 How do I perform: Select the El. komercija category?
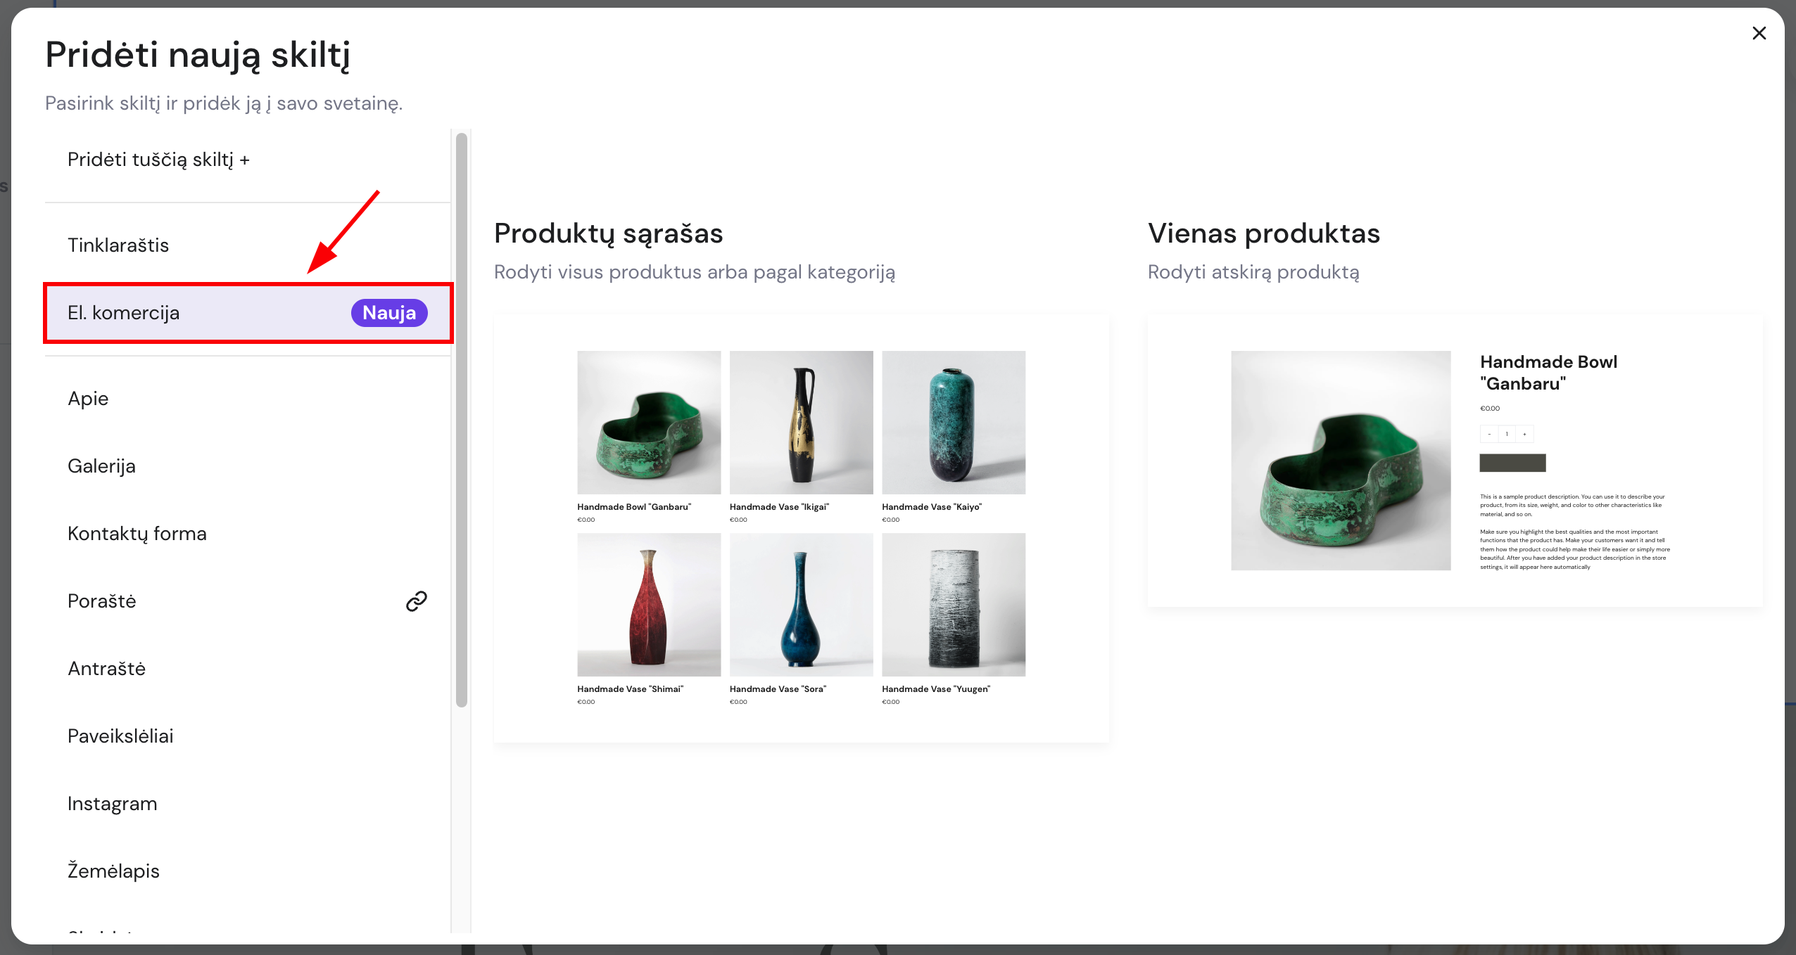point(124,313)
